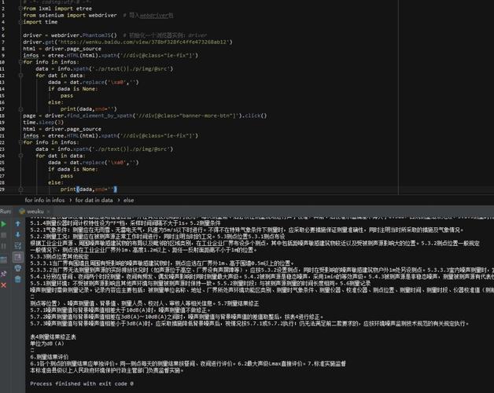
Task: Print console output using printer icon
Action: click(x=17, y=268)
